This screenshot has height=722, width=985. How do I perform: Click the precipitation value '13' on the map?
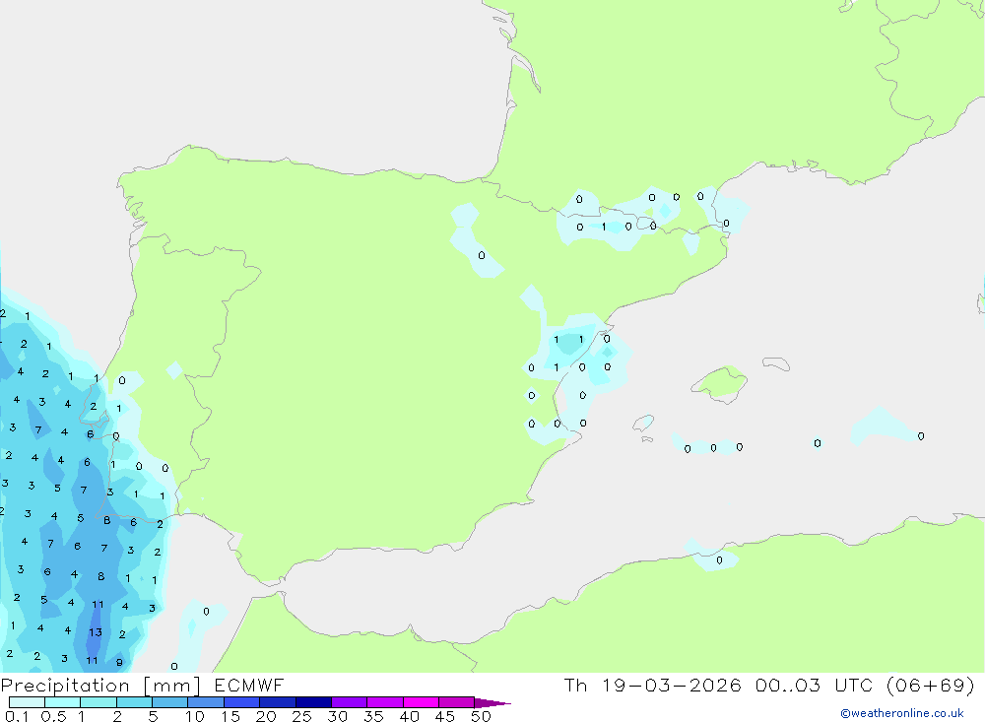coord(95,632)
